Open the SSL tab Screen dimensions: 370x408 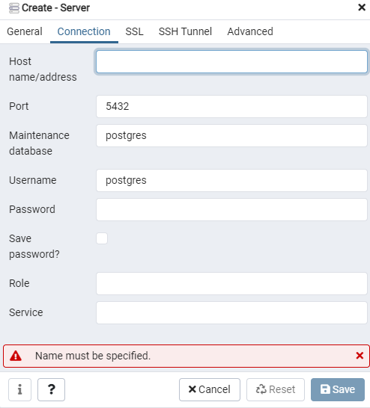(134, 31)
